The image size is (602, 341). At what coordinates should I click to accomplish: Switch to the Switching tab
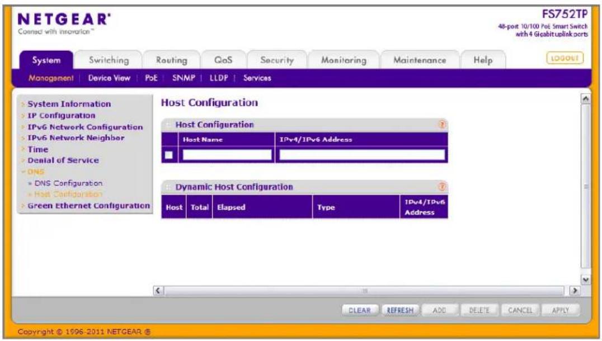(109, 60)
